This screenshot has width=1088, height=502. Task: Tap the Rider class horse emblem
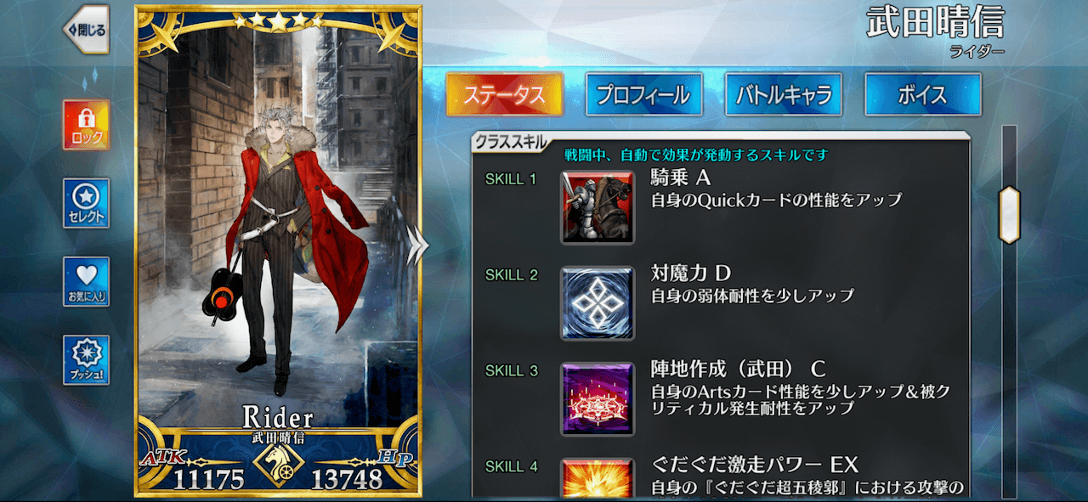[276, 465]
